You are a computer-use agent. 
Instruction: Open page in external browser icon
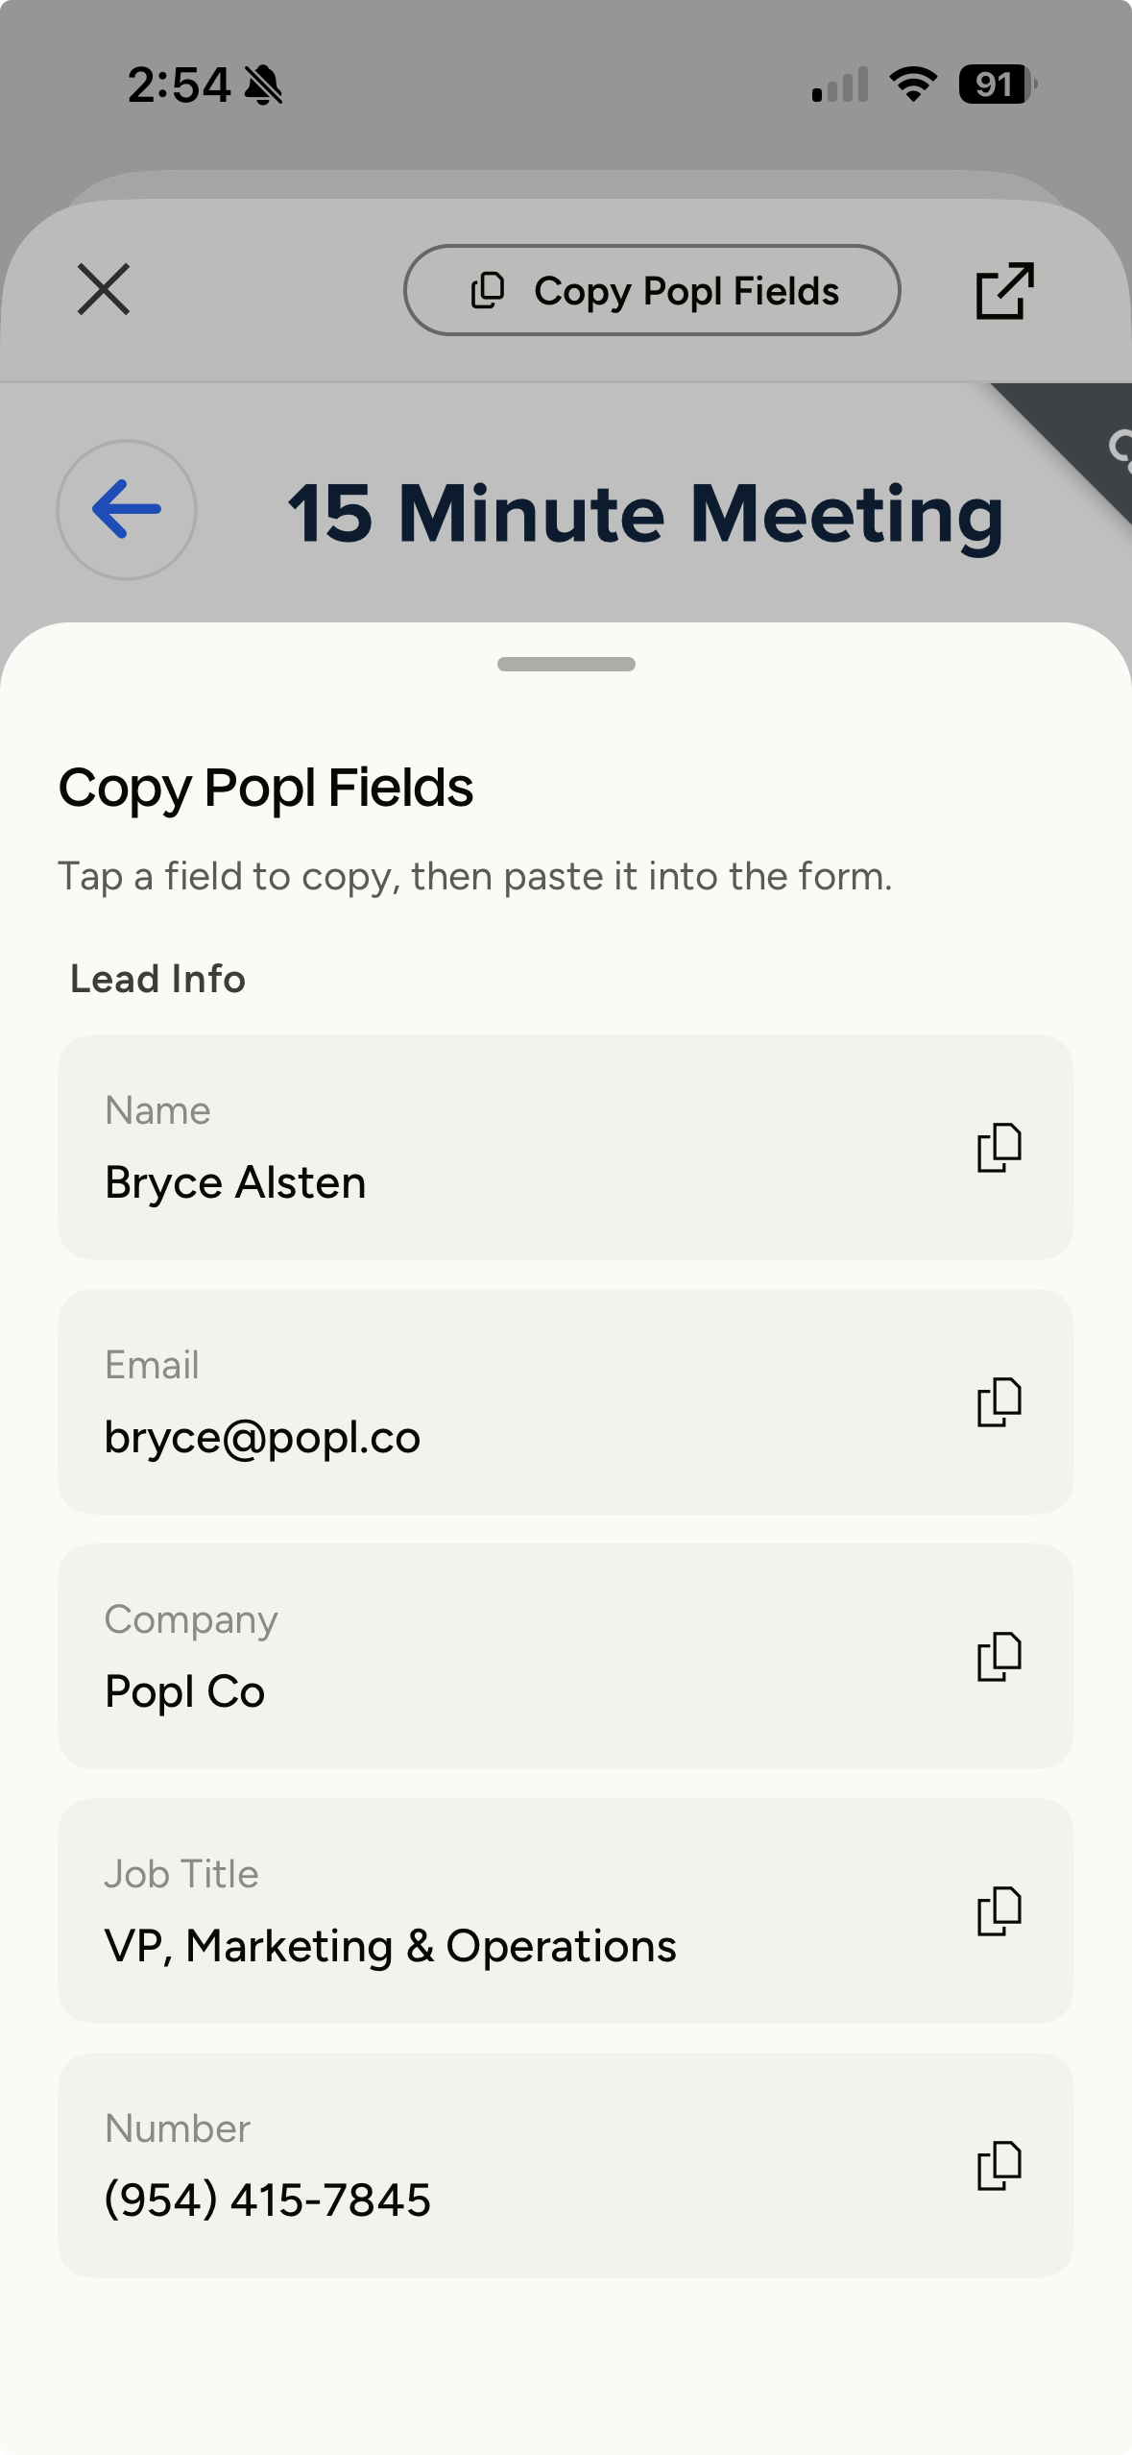[x=1004, y=290]
